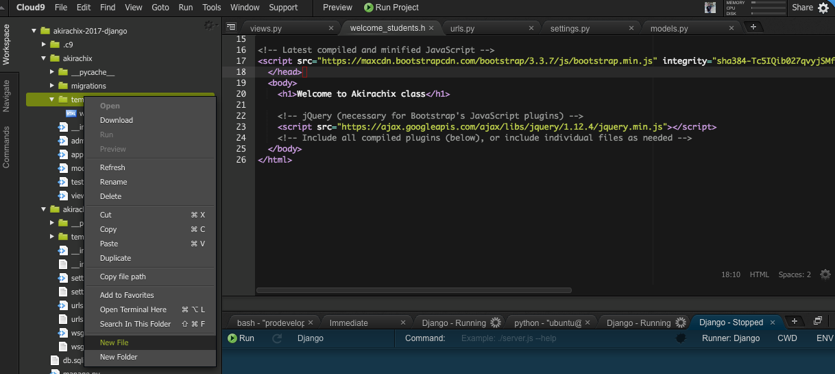Click the restart icon beside Run
Image resolution: width=835 pixels, height=374 pixels.
(277, 338)
